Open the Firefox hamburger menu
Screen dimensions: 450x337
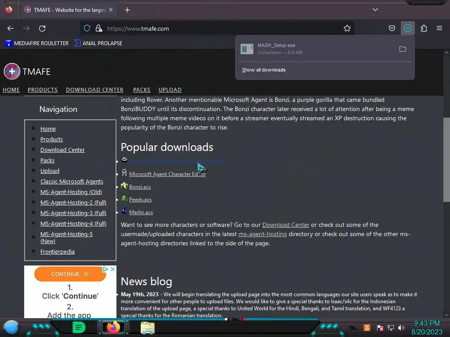(x=439, y=28)
